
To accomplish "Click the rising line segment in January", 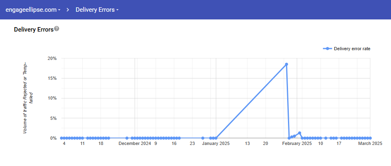I will coord(251,101).
